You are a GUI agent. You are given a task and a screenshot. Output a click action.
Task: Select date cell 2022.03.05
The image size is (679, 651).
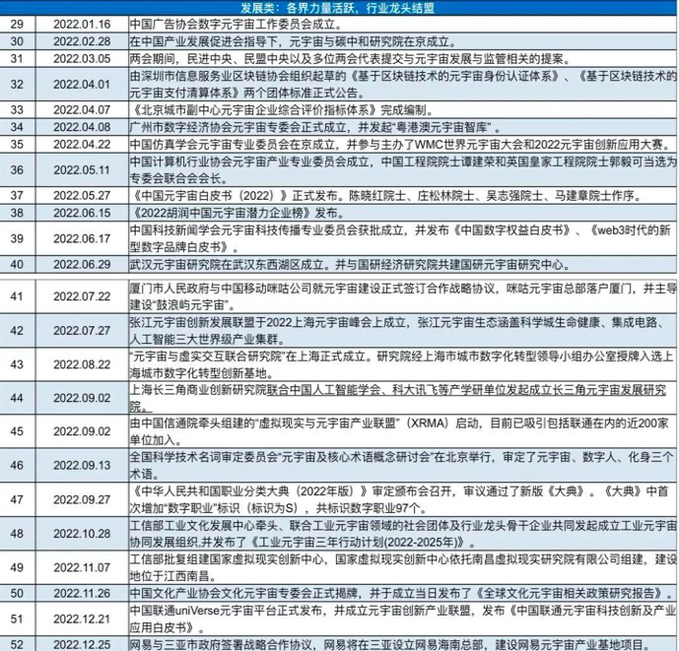click(x=82, y=58)
